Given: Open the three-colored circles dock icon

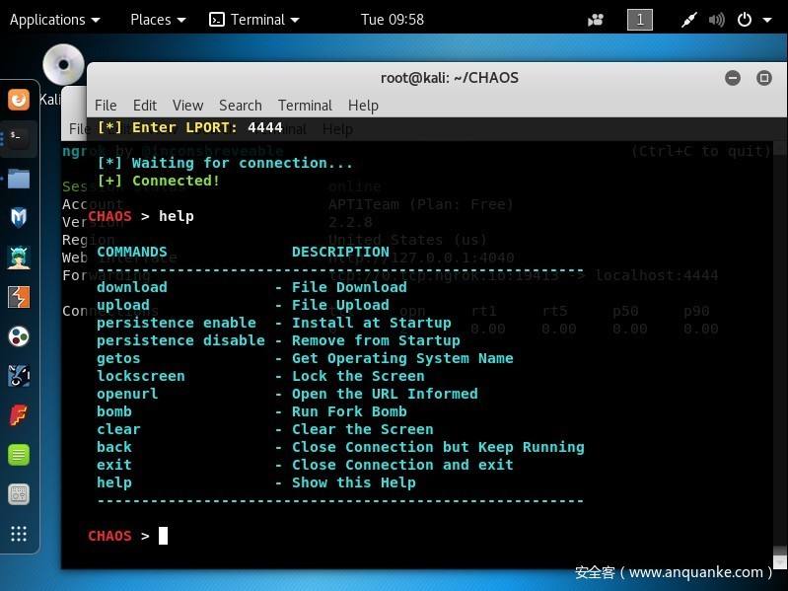Looking at the screenshot, I should point(19,336).
